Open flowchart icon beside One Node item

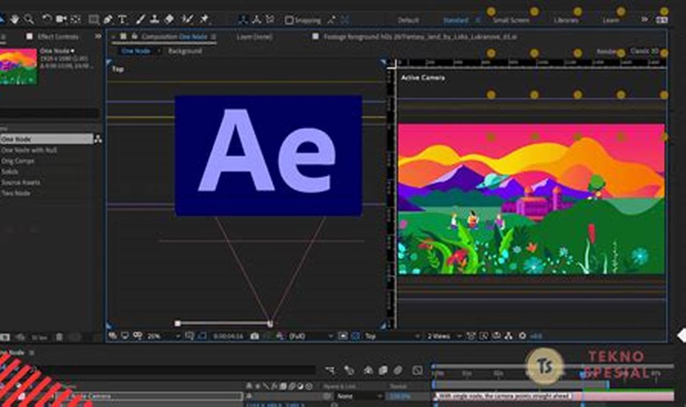point(98,139)
